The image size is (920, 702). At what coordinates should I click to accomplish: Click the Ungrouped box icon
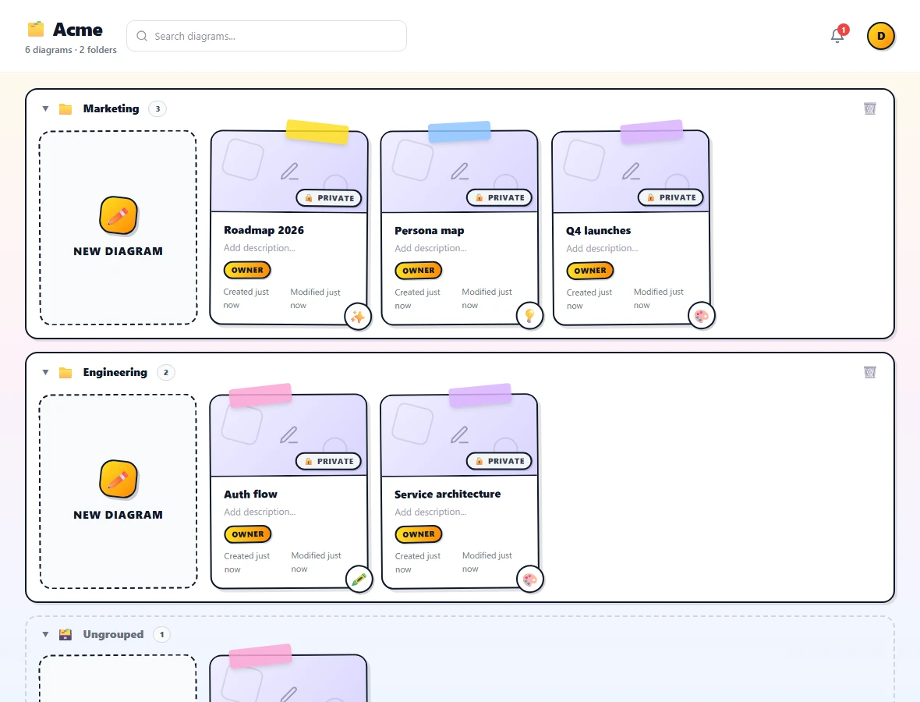65,634
